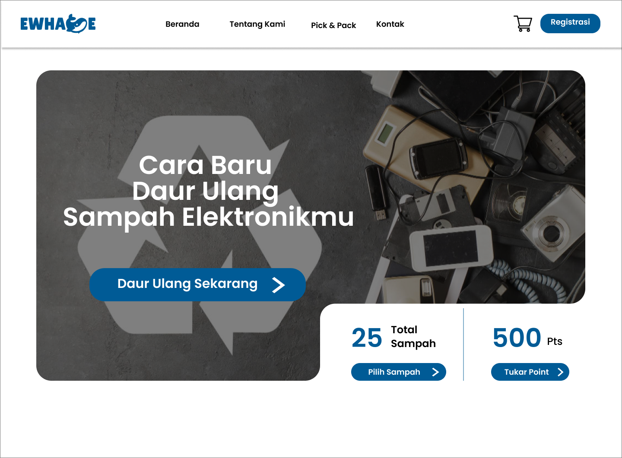Click the EWHALE logo text

coord(58,24)
